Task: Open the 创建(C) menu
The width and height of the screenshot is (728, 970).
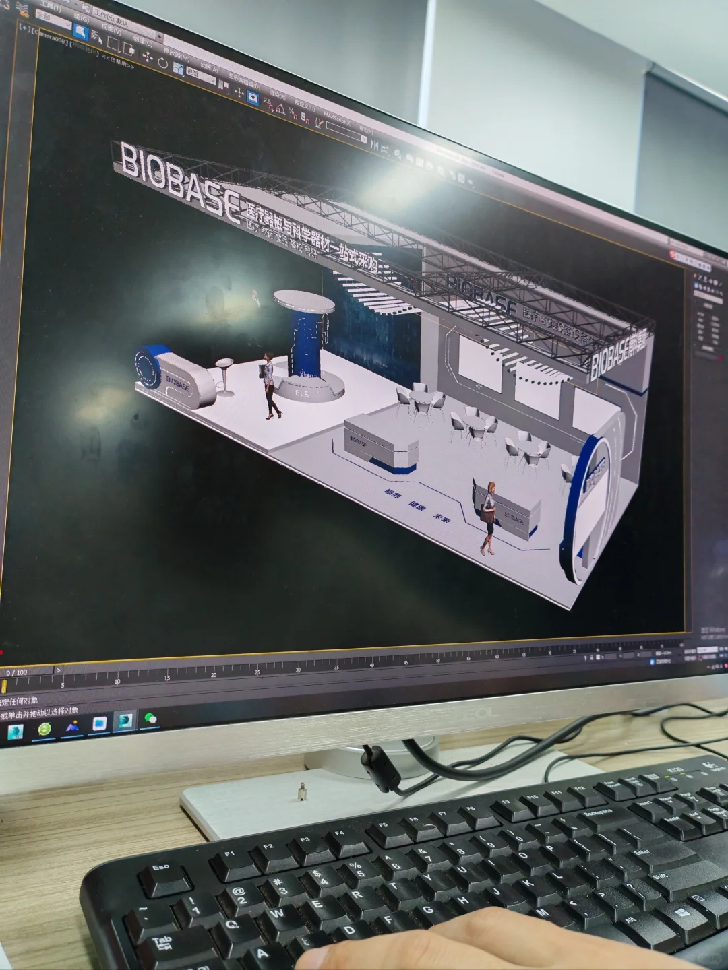Action: click(x=143, y=42)
